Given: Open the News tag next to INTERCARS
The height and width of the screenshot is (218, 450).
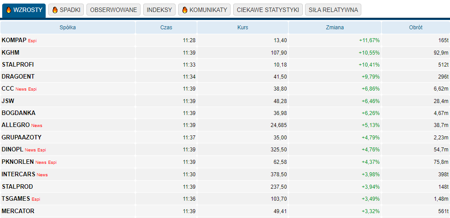Looking at the screenshot, I should (42, 175).
